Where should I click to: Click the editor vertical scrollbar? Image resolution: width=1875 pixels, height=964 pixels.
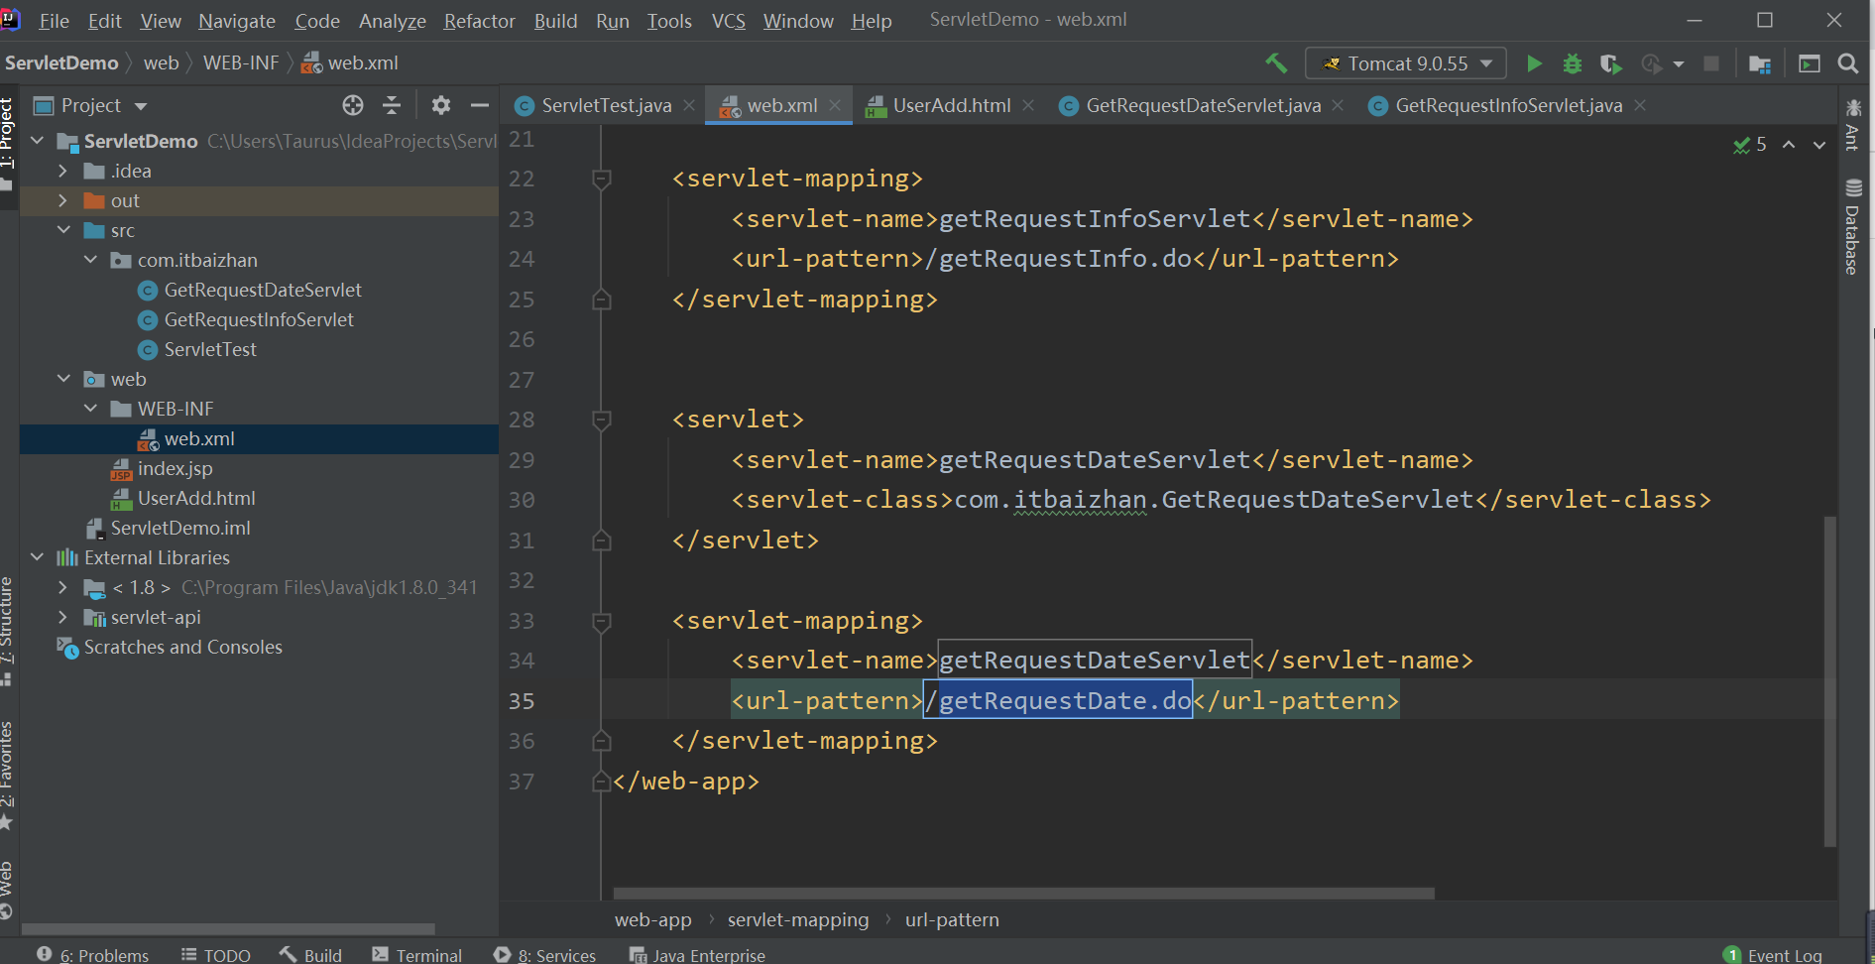tap(1830, 680)
